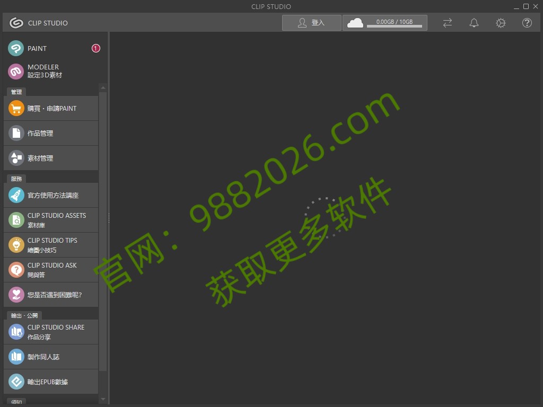This screenshot has width=543, height=407.
Task: Open the CLIP STUDIO SHARE icon
Action: click(16, 332)
